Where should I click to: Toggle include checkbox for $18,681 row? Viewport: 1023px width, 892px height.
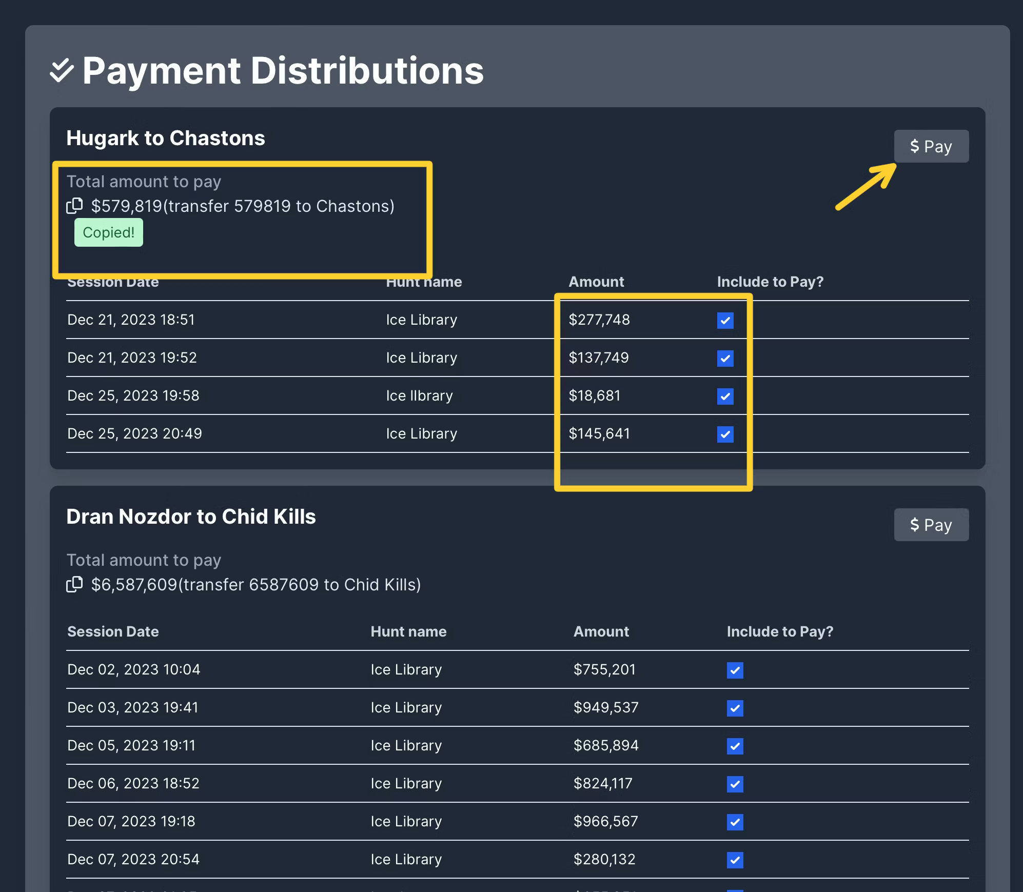(725, 396)
